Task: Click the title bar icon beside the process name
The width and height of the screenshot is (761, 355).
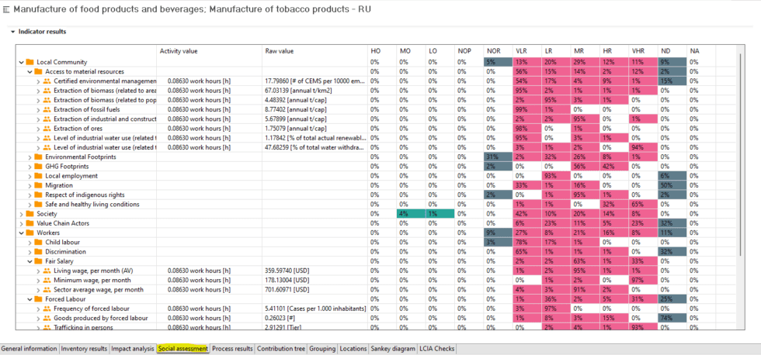Action: (6, 9)
